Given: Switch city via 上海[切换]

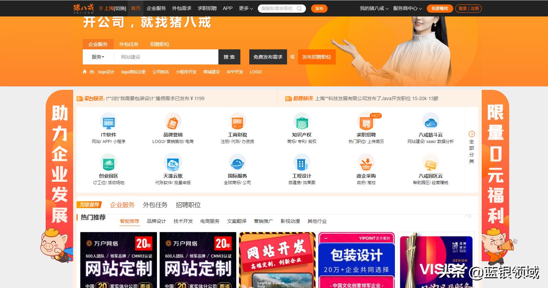Looking at the screenshot, I should (115, 8).
